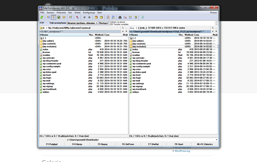Screen dimensions: 257x162
Task: Sort right panel by Czas column header
Action: [x=203, y=35]
